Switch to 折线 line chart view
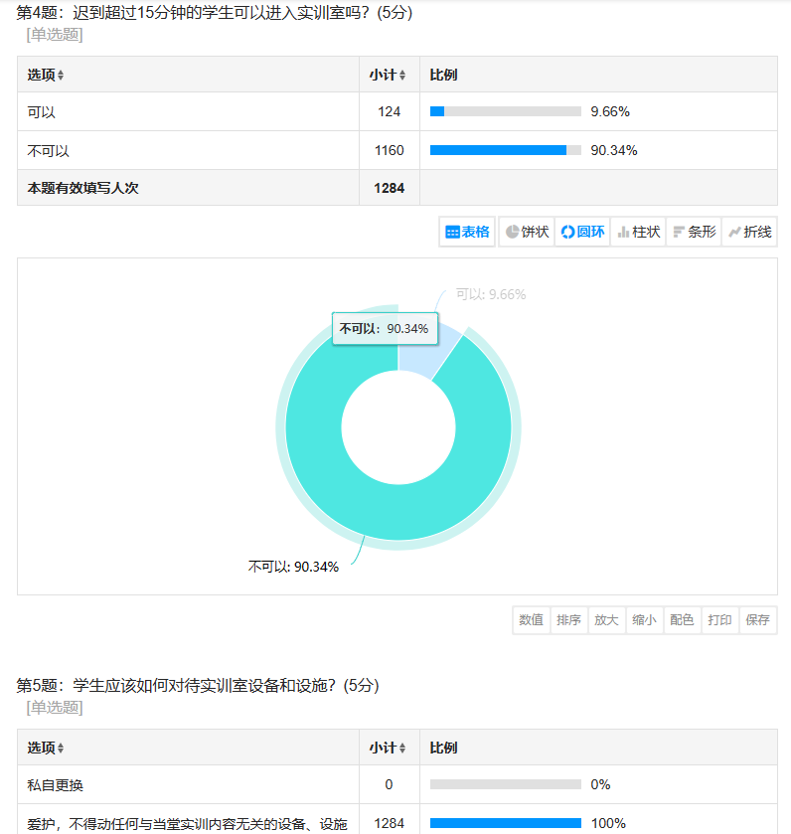This screenshot has height=834, width=791. coord(749,232)
